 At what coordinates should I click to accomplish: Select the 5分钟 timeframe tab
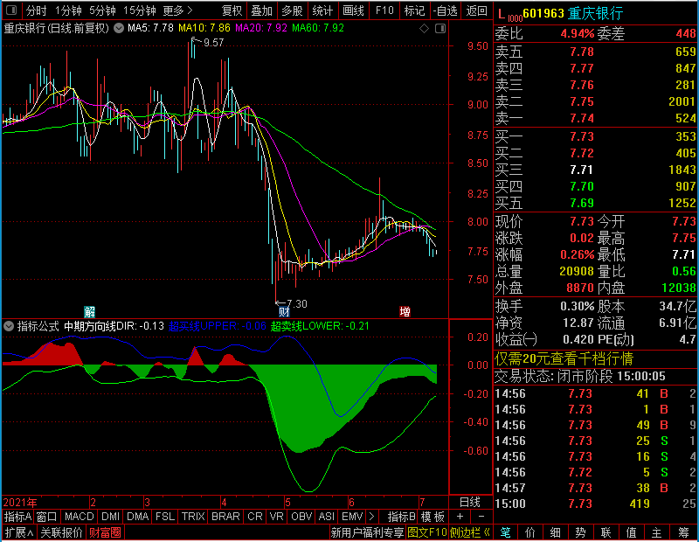[x=102, y=10]
